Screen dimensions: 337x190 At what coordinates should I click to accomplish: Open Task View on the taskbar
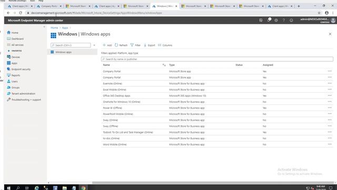[27, 188]
